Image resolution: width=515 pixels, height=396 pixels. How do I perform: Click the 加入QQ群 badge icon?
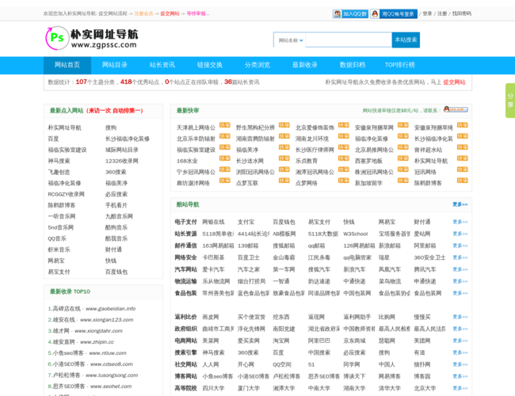pyautogui.click(x=349, y=13)
